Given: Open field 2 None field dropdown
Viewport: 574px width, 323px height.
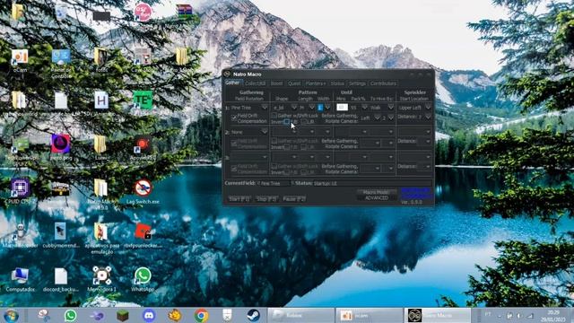Looking at the screenshot, I should pos(249,132).
